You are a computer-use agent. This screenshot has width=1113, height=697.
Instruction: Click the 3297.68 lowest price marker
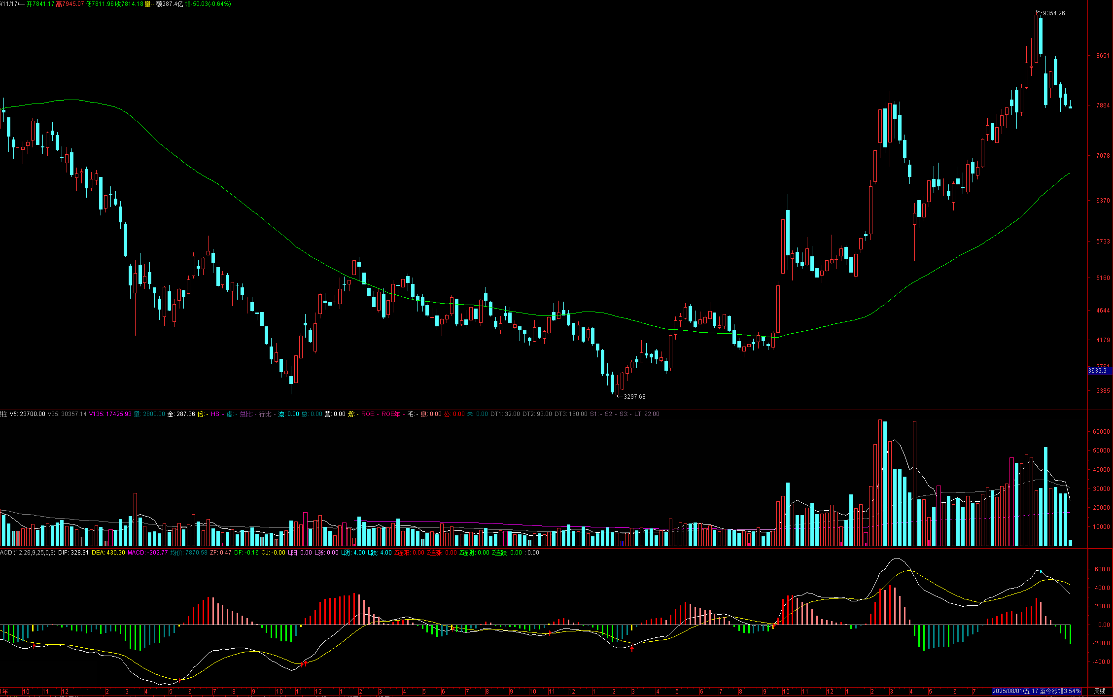[x=634, y=396]
